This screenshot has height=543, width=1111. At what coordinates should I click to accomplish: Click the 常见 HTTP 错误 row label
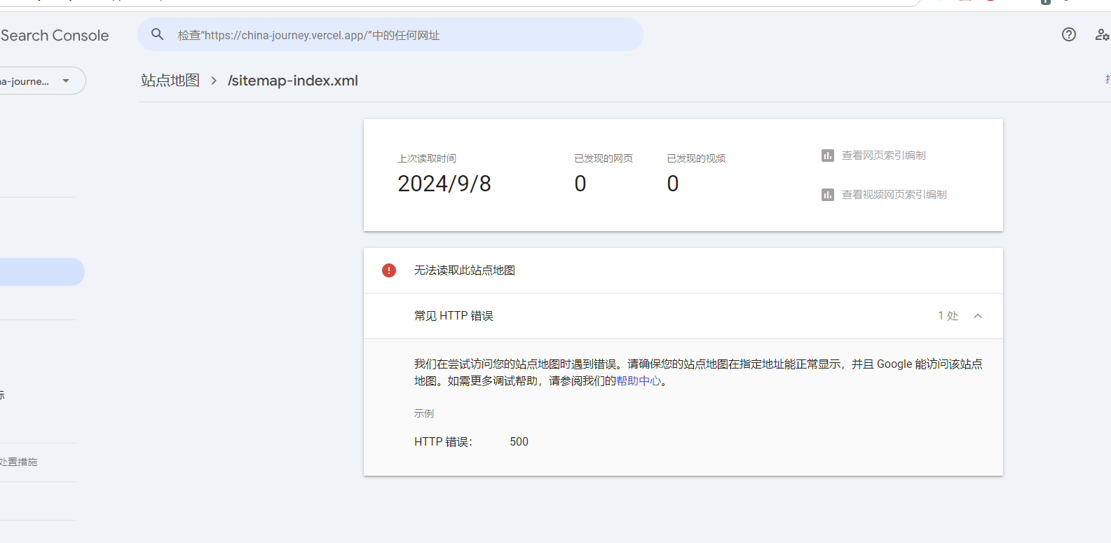coord(454,316)
